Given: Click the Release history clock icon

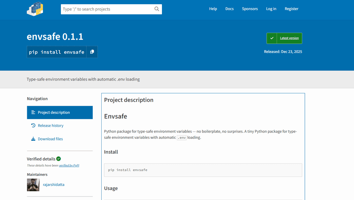Looking at the screenshot, I should (x=33, y=125).
